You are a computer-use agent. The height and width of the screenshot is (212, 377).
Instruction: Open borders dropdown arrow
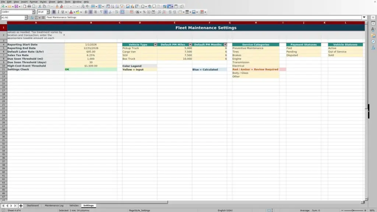(183, 12)
